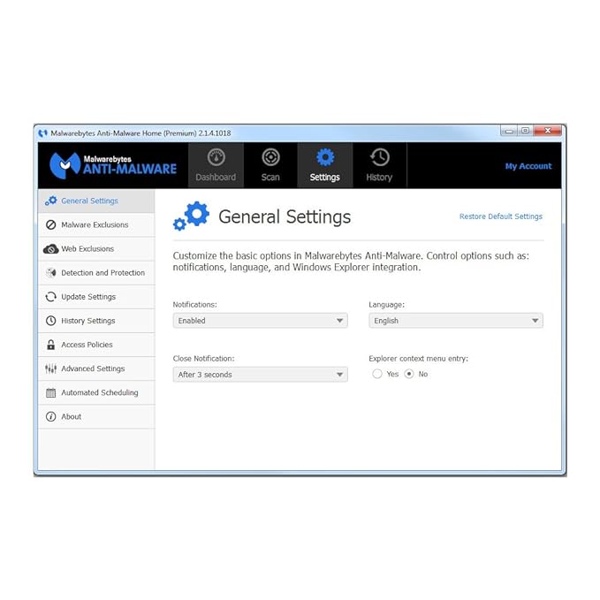The image size is (600, 600).
Task: Open the Notifications dropdown set to Enabled
Action: (x=260, y=320)
